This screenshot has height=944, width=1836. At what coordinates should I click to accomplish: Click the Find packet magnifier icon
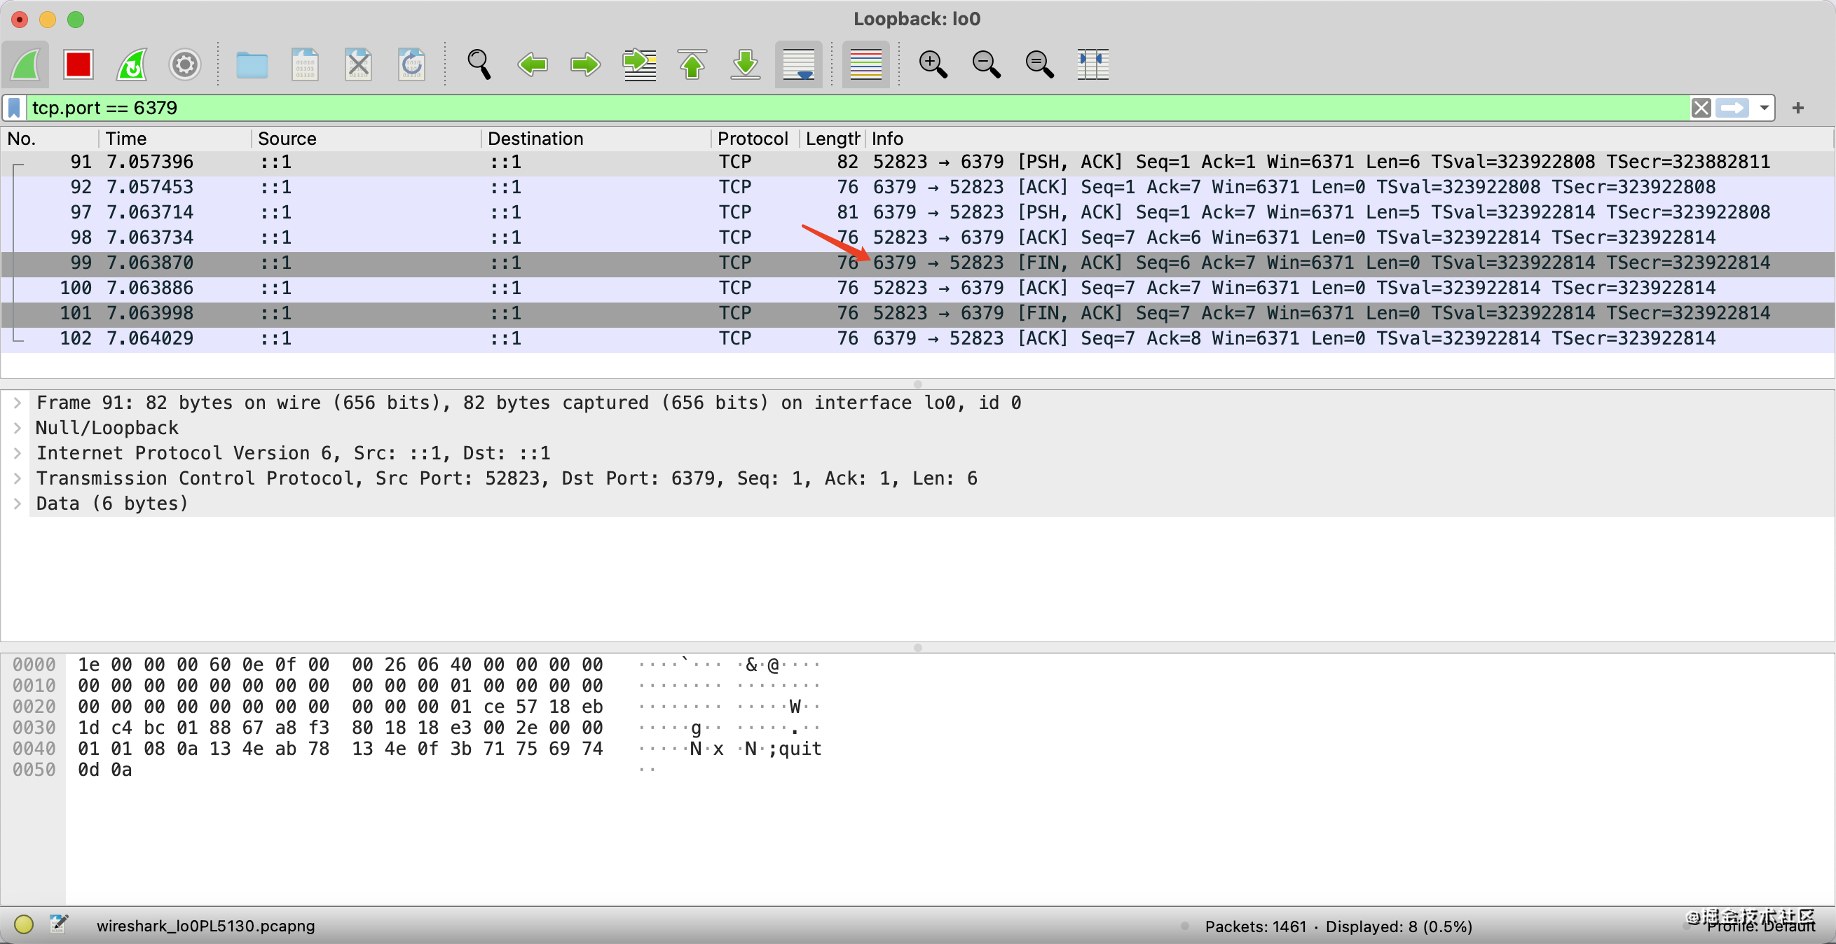point(478,65)
